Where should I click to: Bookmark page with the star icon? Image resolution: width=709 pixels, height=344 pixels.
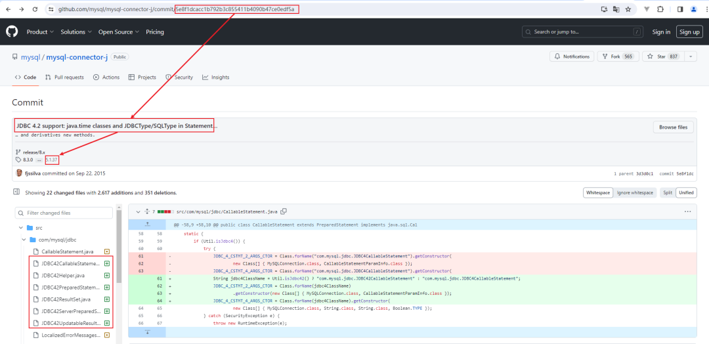coord(628,9)
